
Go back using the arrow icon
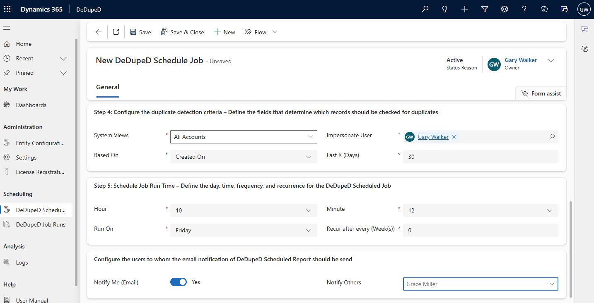(x=99, y=32)
